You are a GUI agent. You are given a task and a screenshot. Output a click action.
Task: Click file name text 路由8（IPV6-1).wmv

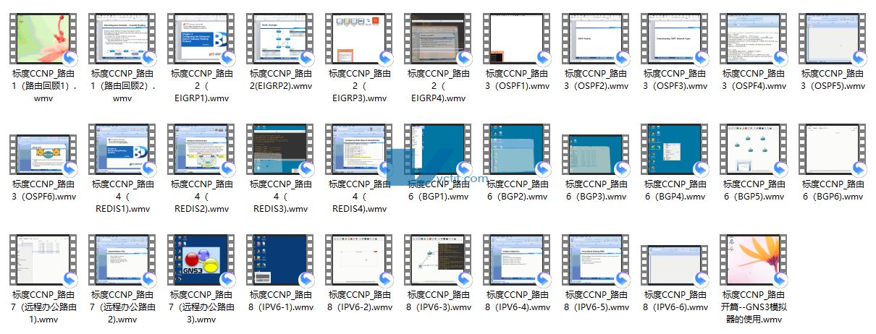[x=281, y=301]
